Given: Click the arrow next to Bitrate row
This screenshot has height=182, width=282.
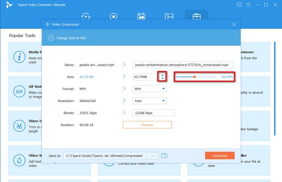Looking at the screenshot, I should coord(124,112).
